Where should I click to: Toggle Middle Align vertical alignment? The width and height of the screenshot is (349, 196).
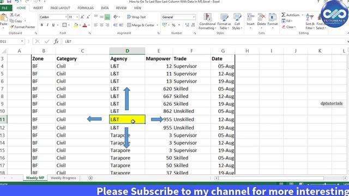pos(101,17)
